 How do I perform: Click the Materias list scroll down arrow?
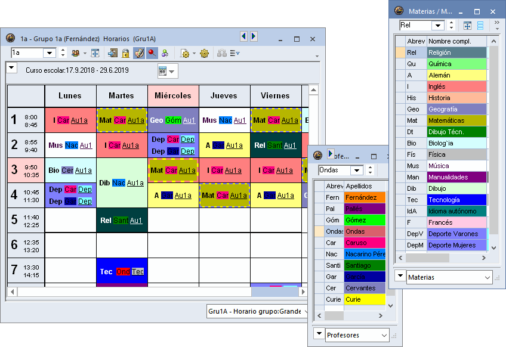coord(493,247)
